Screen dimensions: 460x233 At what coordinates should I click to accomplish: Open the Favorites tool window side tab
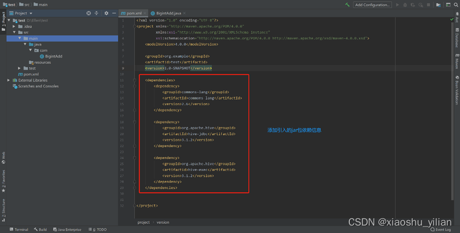pyautogui.click(x=3, y=181)
